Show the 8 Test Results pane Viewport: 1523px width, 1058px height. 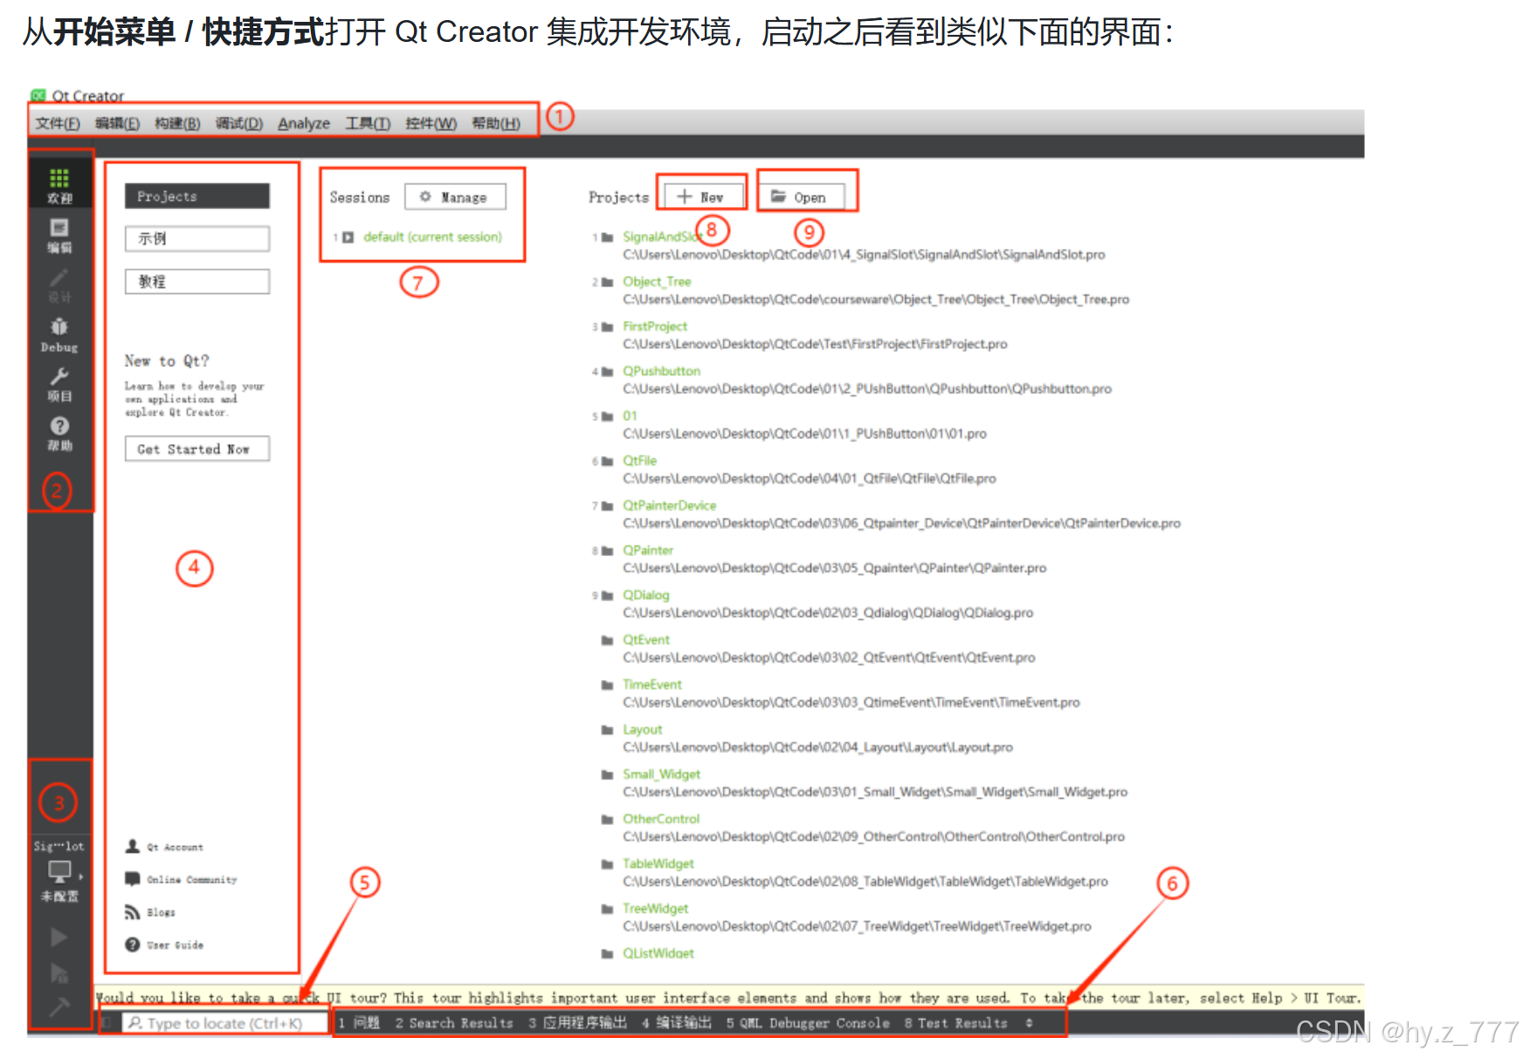956,1023
